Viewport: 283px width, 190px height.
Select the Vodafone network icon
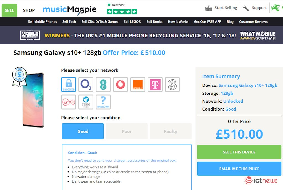[120, 85]
